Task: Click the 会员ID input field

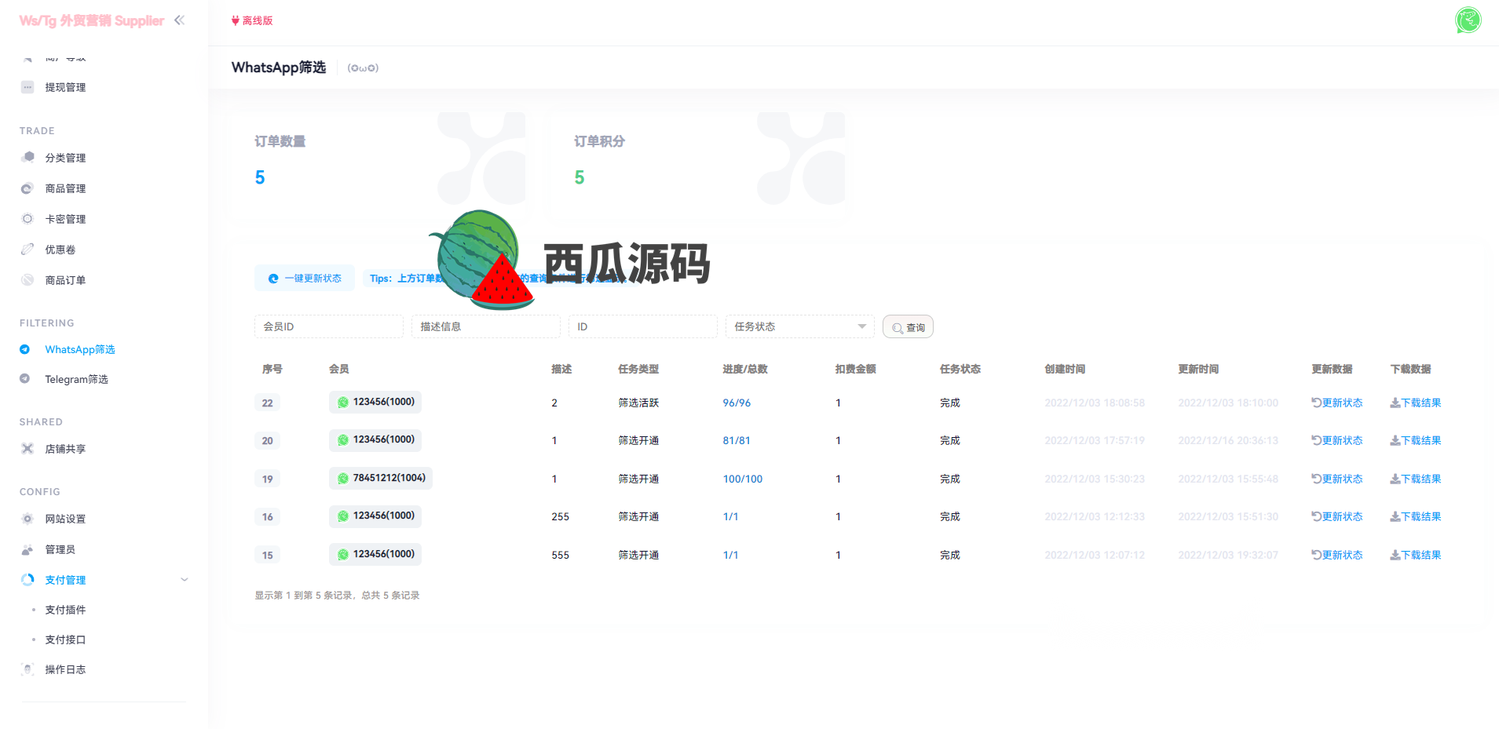Action: (x=328, y=326)
